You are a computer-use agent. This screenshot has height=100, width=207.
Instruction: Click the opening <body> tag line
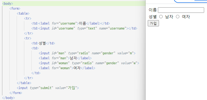[8, 4]
